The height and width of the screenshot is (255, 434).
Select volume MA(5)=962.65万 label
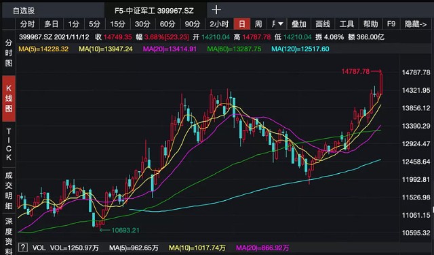134,248
